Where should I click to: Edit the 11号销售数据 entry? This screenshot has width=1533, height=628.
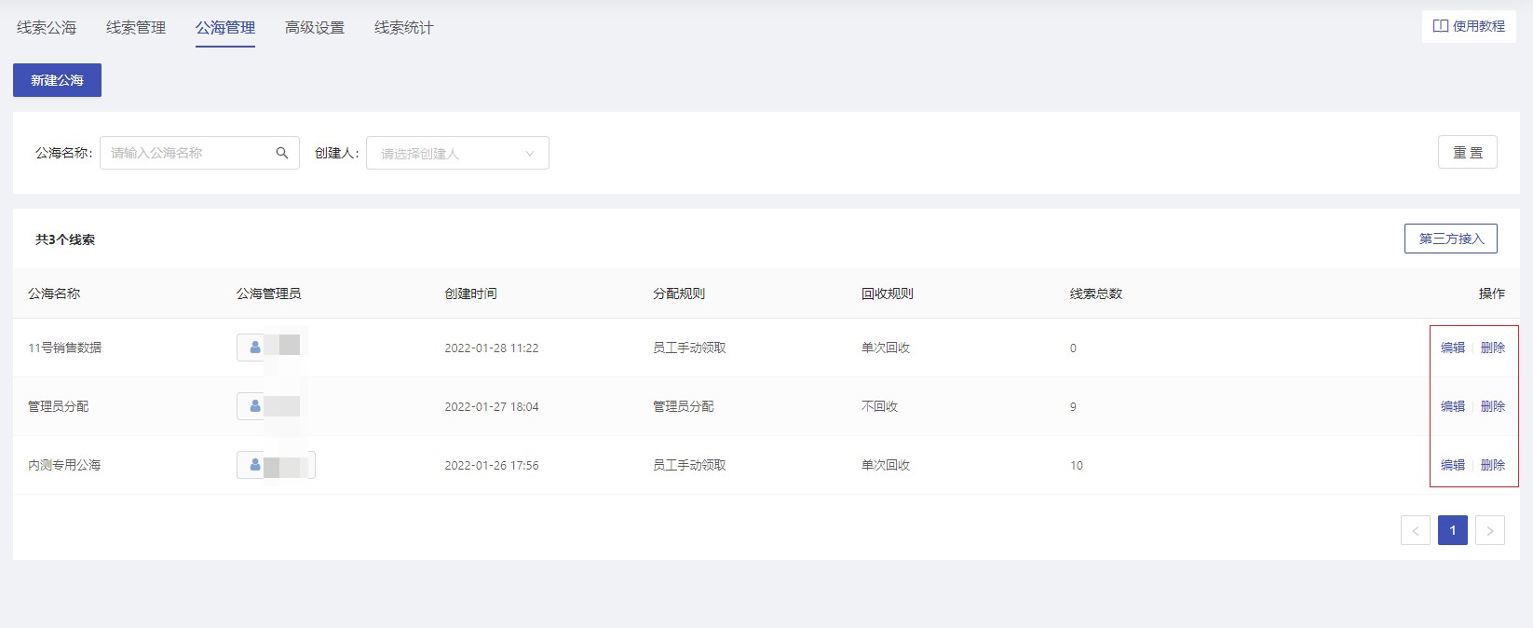[1453, 348]
